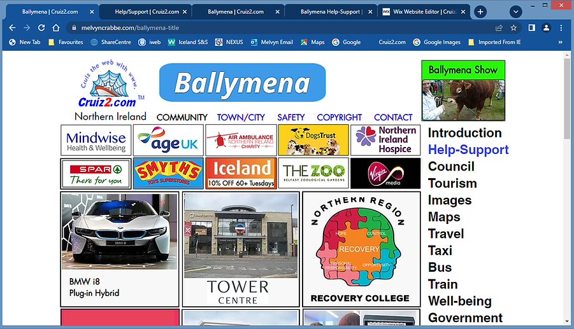This screenshot has width=574, height=329.
Task: Go to the Images sidebar link
Action: [x=450, y=200]
